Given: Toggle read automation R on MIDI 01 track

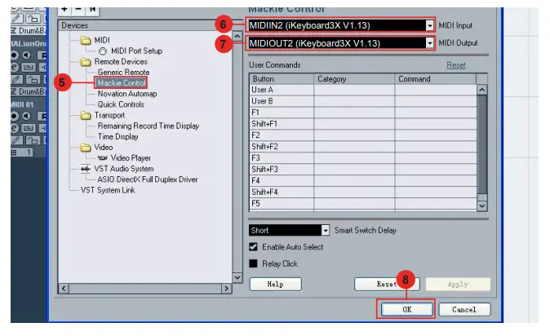Looking at the screenshot, I should click(42, 116).
